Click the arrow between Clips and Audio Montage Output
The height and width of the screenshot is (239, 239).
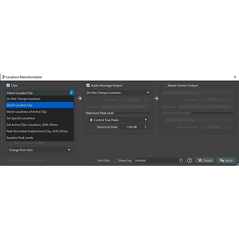80,98
